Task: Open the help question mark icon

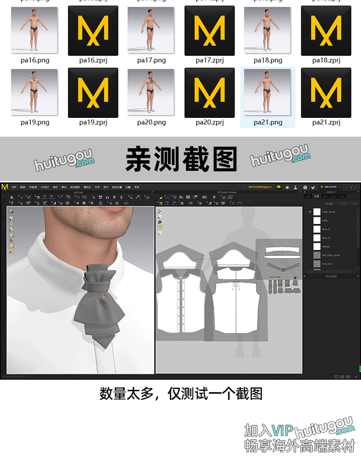Action: 305,187
